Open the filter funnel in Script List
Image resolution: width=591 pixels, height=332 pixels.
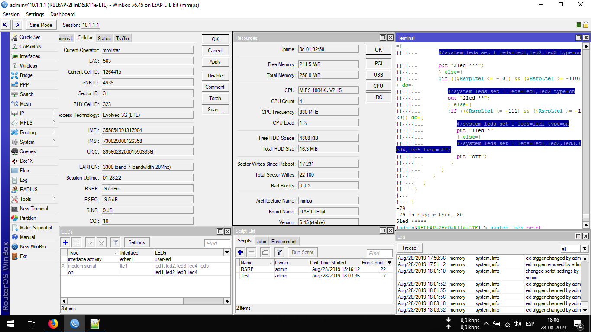tap(278, 253)
